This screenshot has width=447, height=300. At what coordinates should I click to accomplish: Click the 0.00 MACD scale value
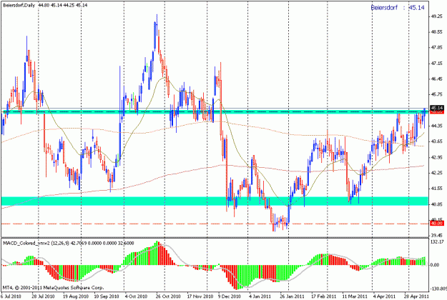pos(435,265)
